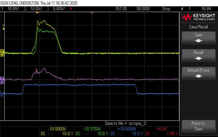
Task: Toggle channel 1 BW limit indicator
Action: click(51, 134)
